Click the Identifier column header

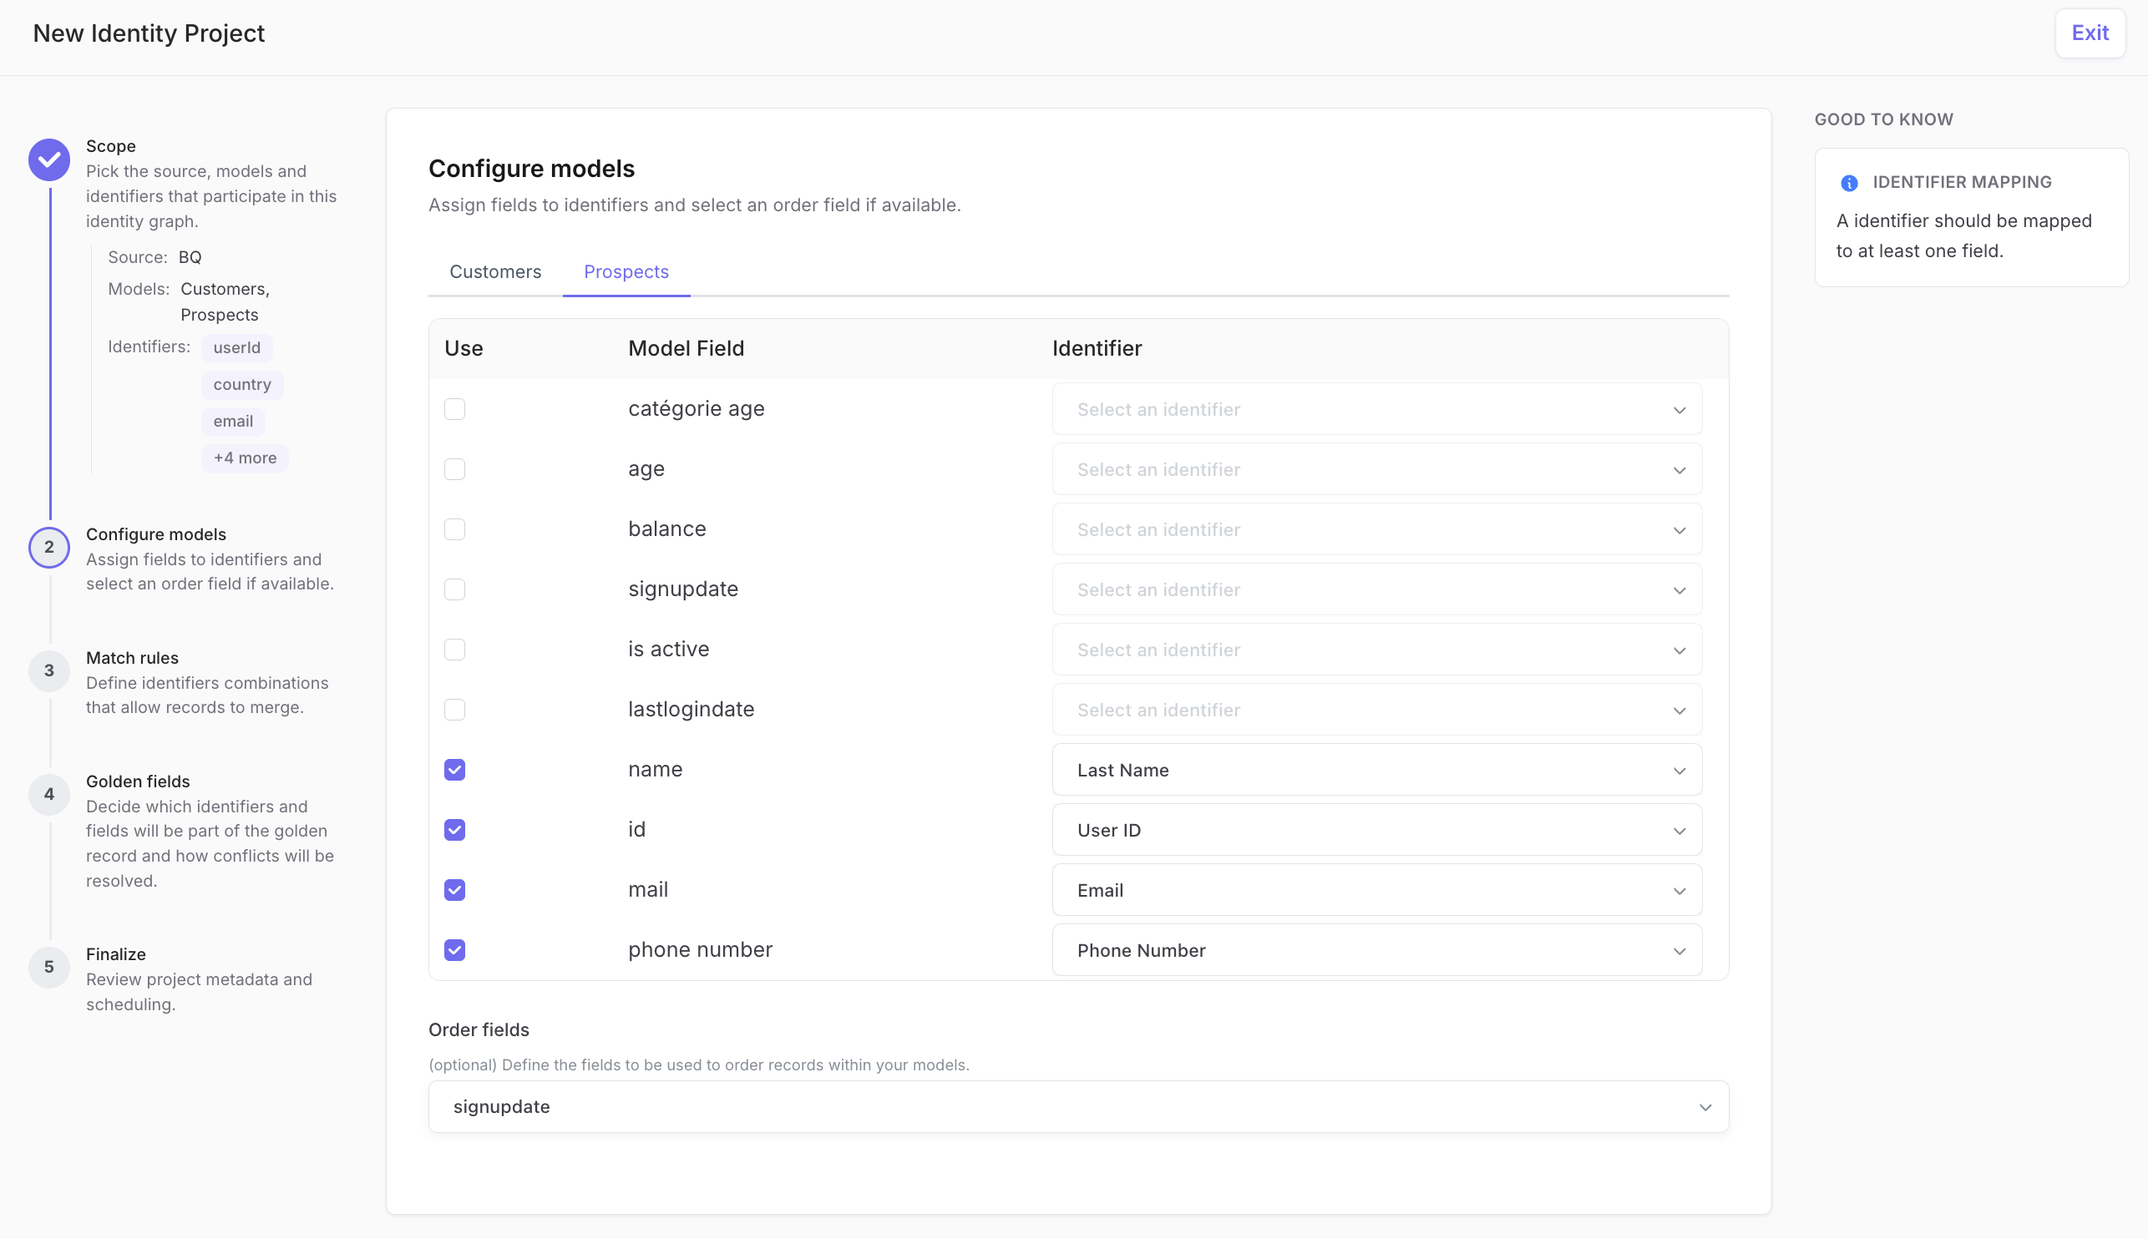[x=1097, y=349]
